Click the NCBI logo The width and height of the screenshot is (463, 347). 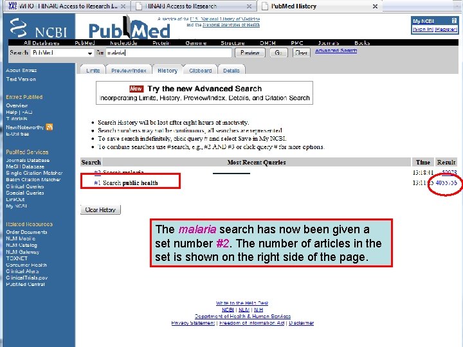39,28
